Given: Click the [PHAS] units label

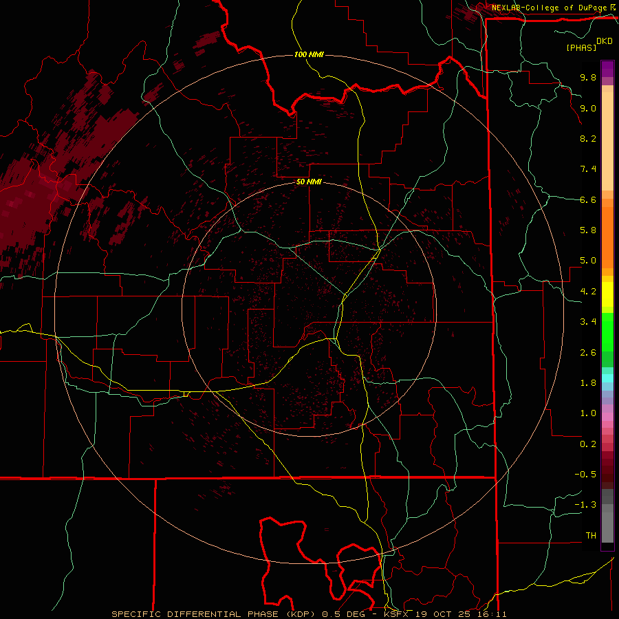Looking at the screenshot, I should (x=581, y=47).
